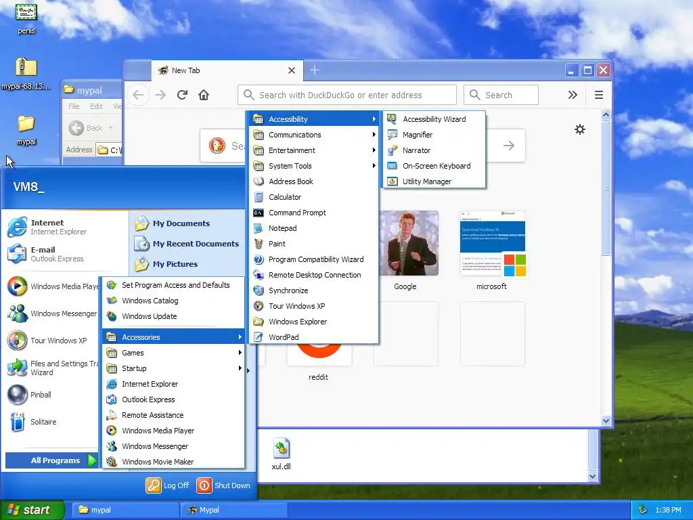Expand the Communications submenu
The width and height of the screenshot is (693, 520).
314,135
